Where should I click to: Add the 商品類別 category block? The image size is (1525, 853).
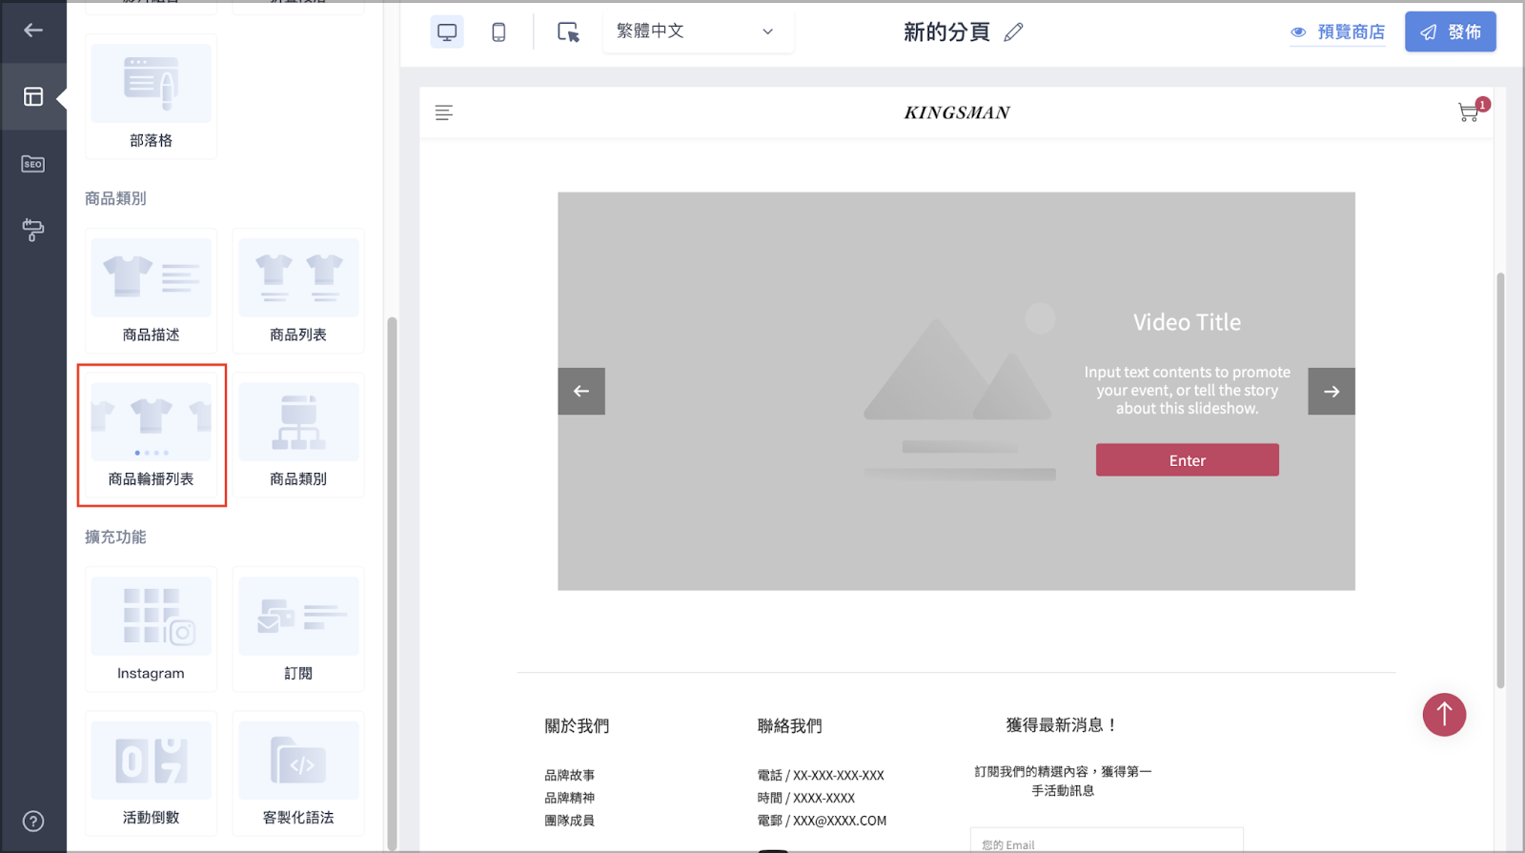coord(298,436)
